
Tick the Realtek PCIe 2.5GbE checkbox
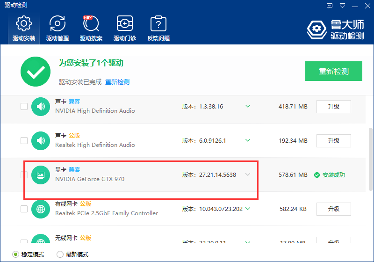(24, 209)
